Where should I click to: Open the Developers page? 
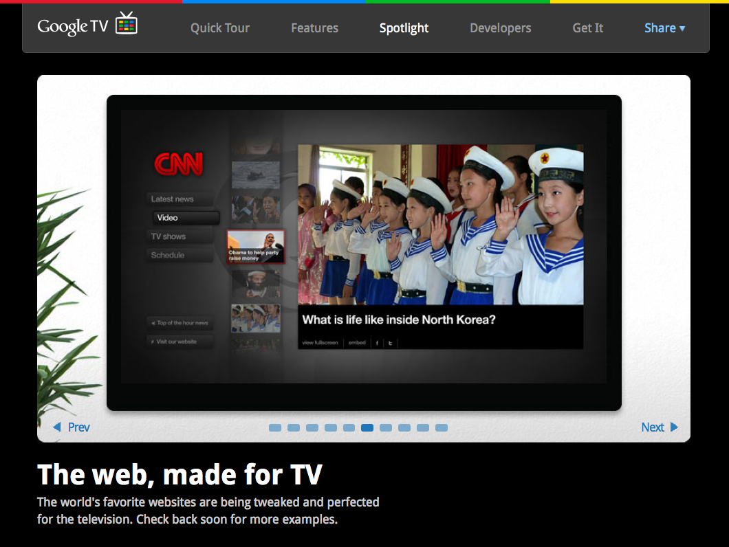(x=500, y=28)
